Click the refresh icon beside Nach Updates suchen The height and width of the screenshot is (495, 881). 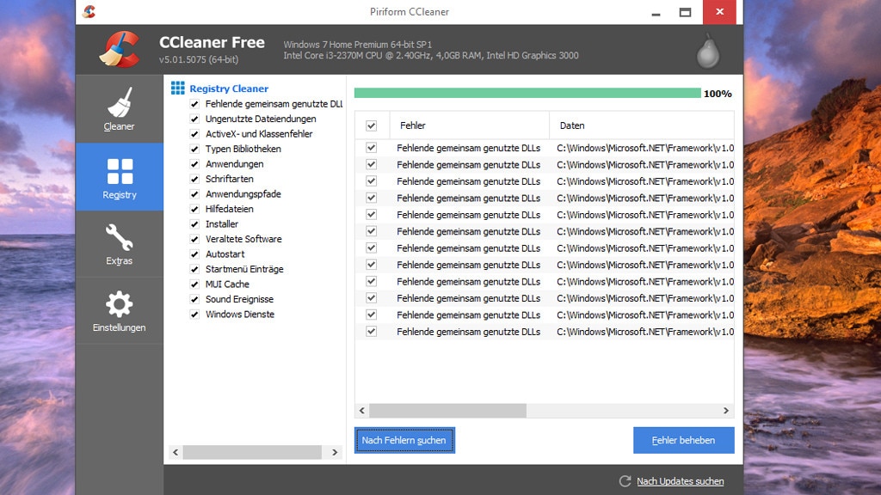click(625, 481)
